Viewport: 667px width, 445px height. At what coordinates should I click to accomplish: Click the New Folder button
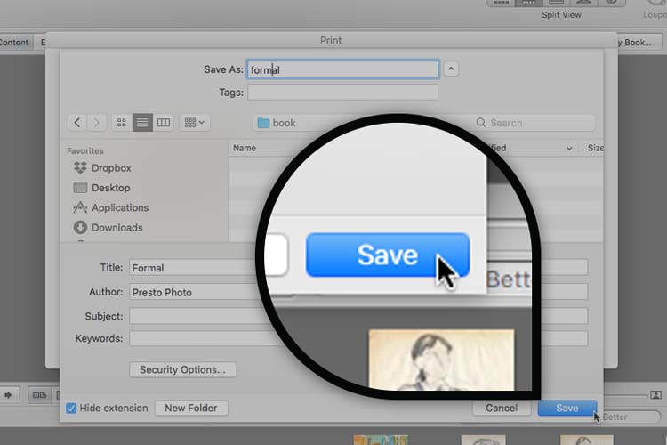pos(191,409)
